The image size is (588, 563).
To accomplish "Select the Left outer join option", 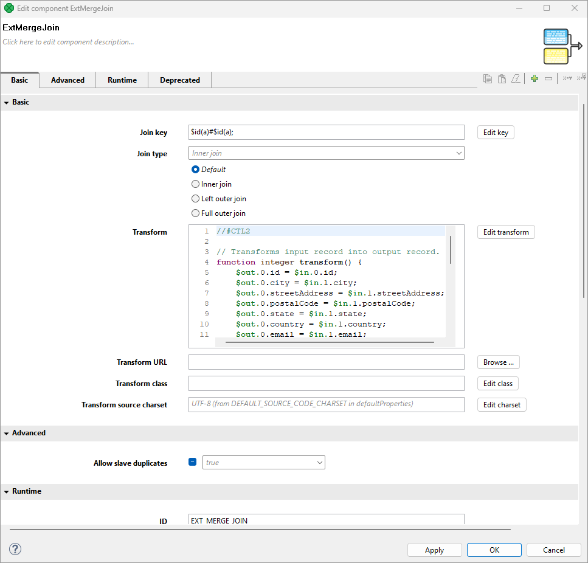I will click(x=196, y=199).
